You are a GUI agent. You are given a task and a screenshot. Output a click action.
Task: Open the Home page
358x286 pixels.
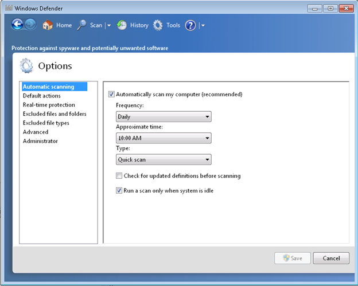pyautogui.click(x=64, y=25)
